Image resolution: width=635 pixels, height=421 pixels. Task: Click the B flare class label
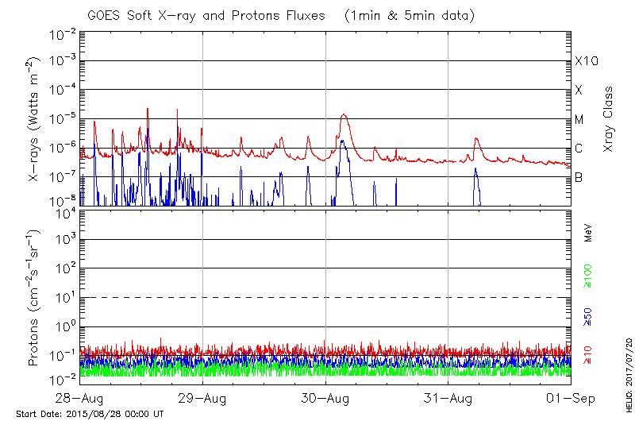579,177
